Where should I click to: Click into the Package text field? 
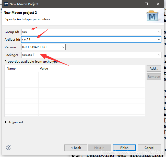91,55
